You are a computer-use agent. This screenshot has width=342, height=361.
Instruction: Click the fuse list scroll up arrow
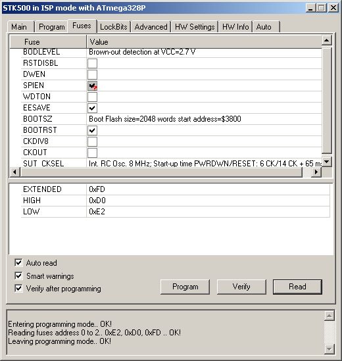(x=327, y=40)
